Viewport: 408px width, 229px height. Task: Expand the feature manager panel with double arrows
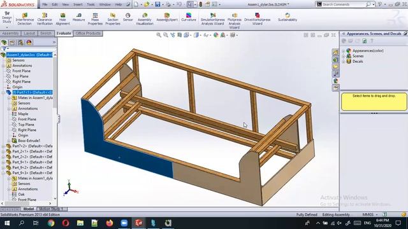pos(54,43)
